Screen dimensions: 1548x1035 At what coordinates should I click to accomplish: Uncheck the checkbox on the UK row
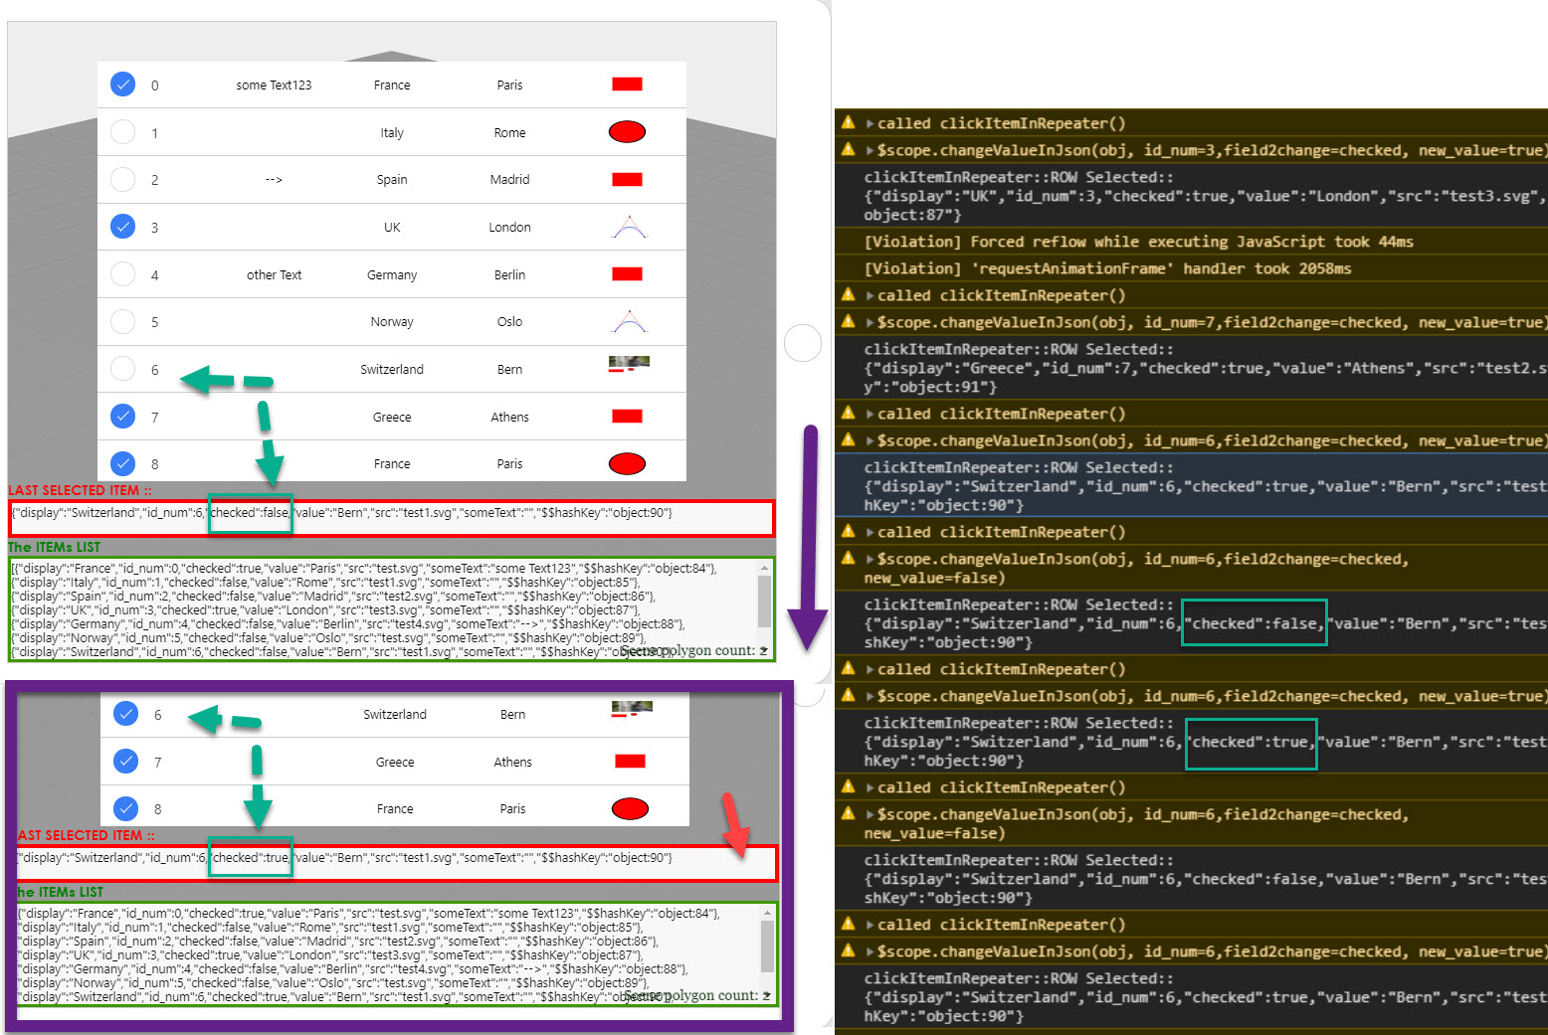coord(122,227)
